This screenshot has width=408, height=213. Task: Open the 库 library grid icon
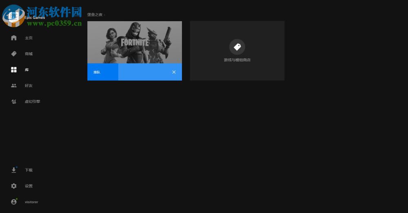(x=14, y=70)
